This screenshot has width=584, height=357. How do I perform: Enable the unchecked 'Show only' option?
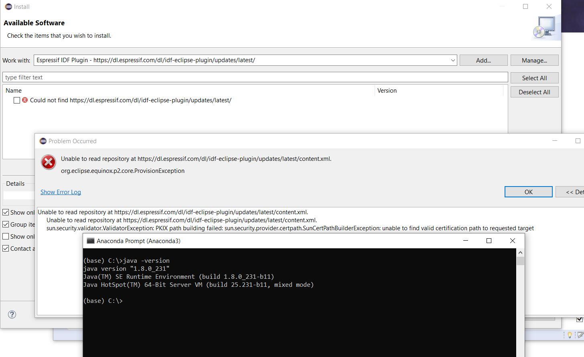[x=6, y=236]
